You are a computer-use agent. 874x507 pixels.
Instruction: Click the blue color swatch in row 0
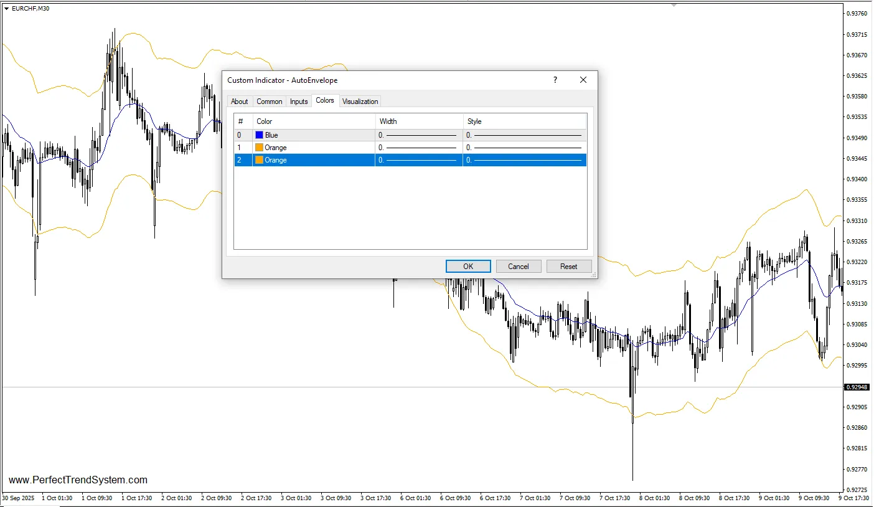point(259,135)
